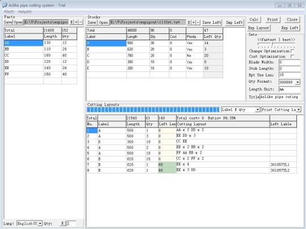Click the X button in Parts panel
Screen dimensions: 306x229
[x=71, y=22]
